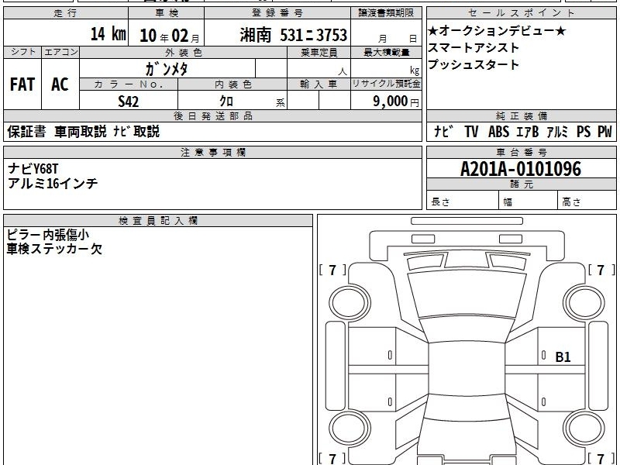Screen dimensions: 620x465
Task: Select '★オークションデビュー★' sales point
Action: pos(497,31)
